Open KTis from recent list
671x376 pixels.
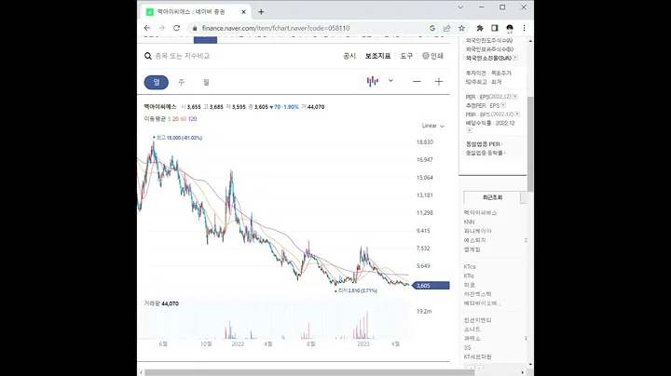click(469, 275)
